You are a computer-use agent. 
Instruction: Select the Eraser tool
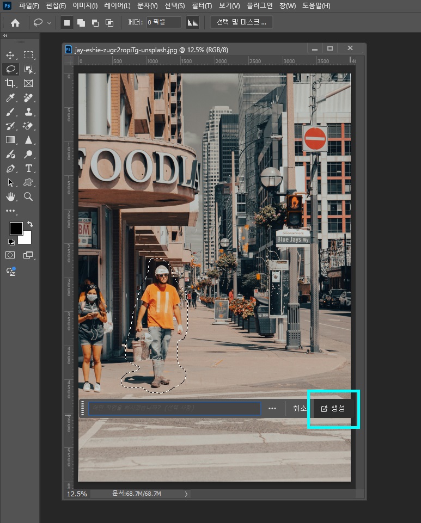tap(28, 126)
